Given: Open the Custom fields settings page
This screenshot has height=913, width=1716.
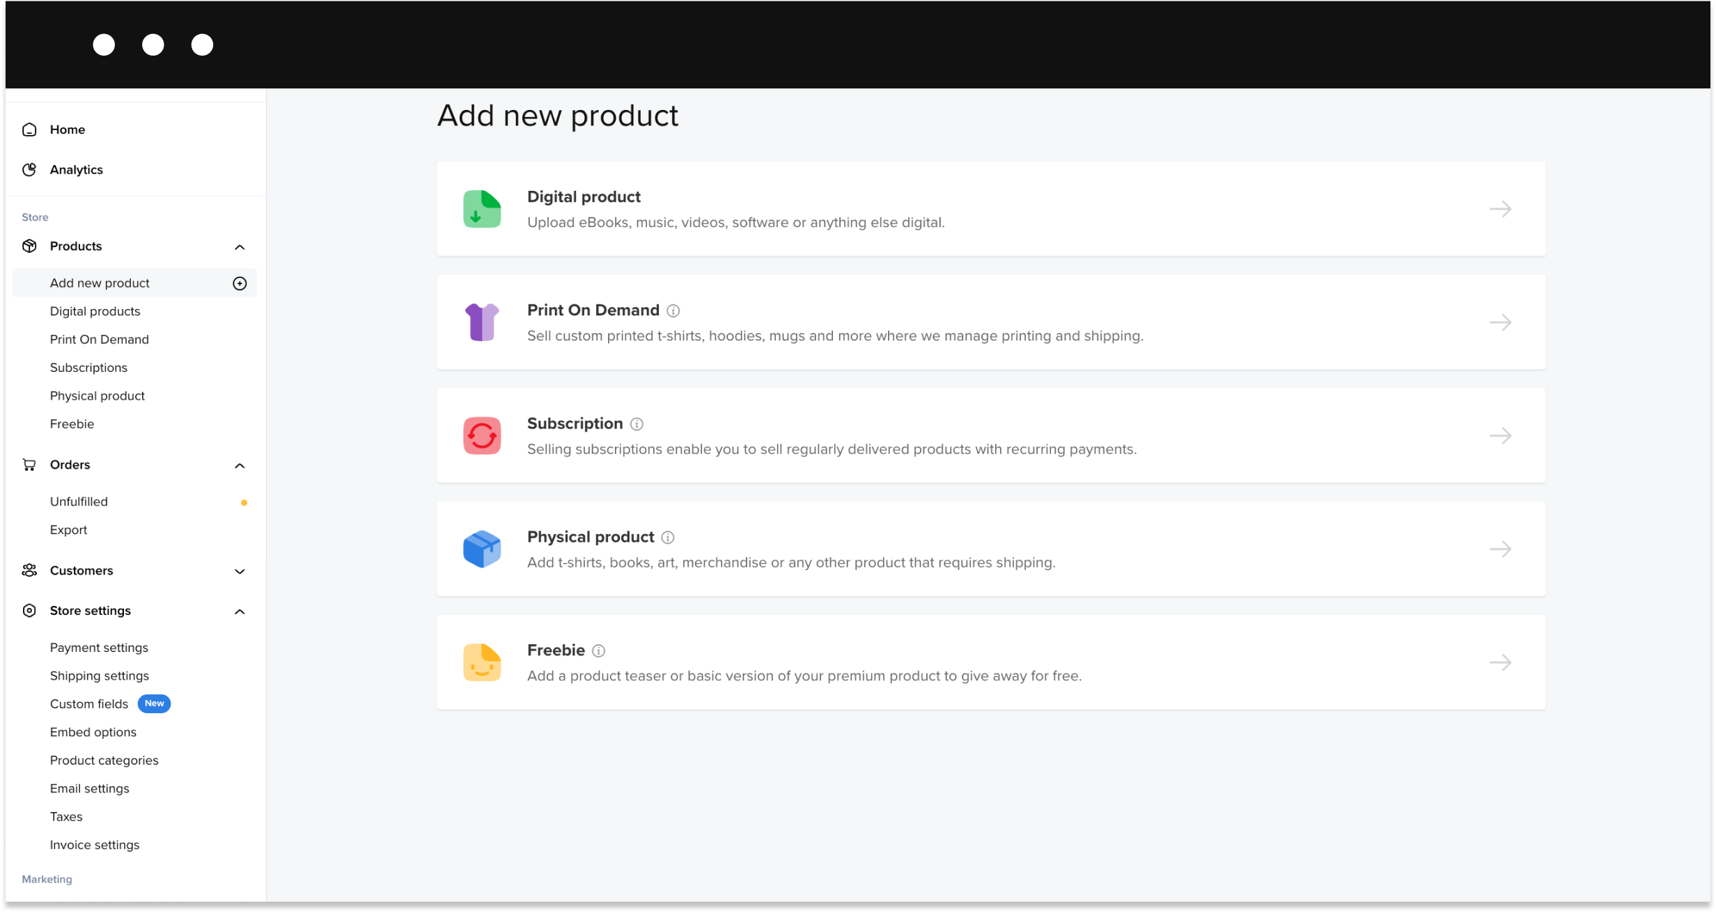Looking at the screenshot, I should (x=88, y=703).
